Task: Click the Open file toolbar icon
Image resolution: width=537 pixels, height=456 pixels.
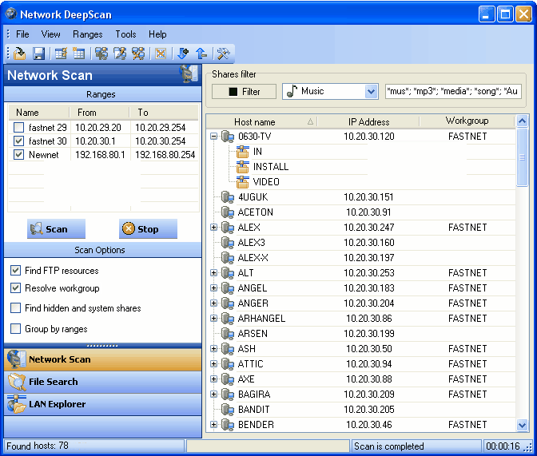Action: [19, 54]
